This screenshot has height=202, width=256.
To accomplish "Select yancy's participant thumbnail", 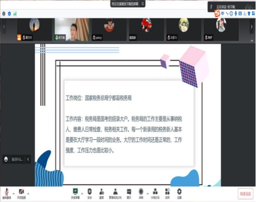I will point(109,30).
